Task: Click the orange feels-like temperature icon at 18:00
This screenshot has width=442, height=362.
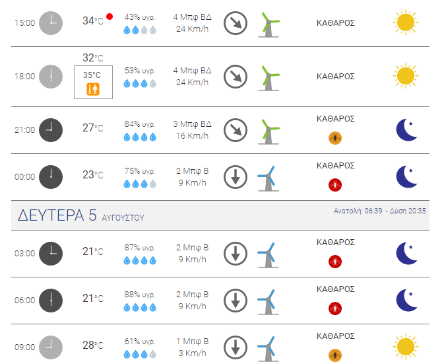Action: pos(93,90)
